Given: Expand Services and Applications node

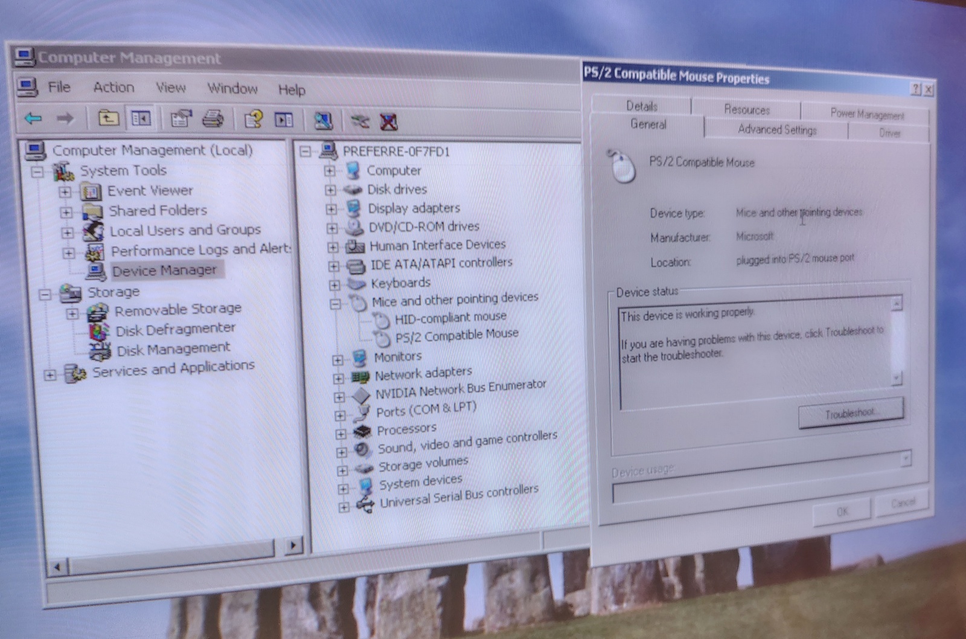Looking at the screenshot, I should (50, 375).
